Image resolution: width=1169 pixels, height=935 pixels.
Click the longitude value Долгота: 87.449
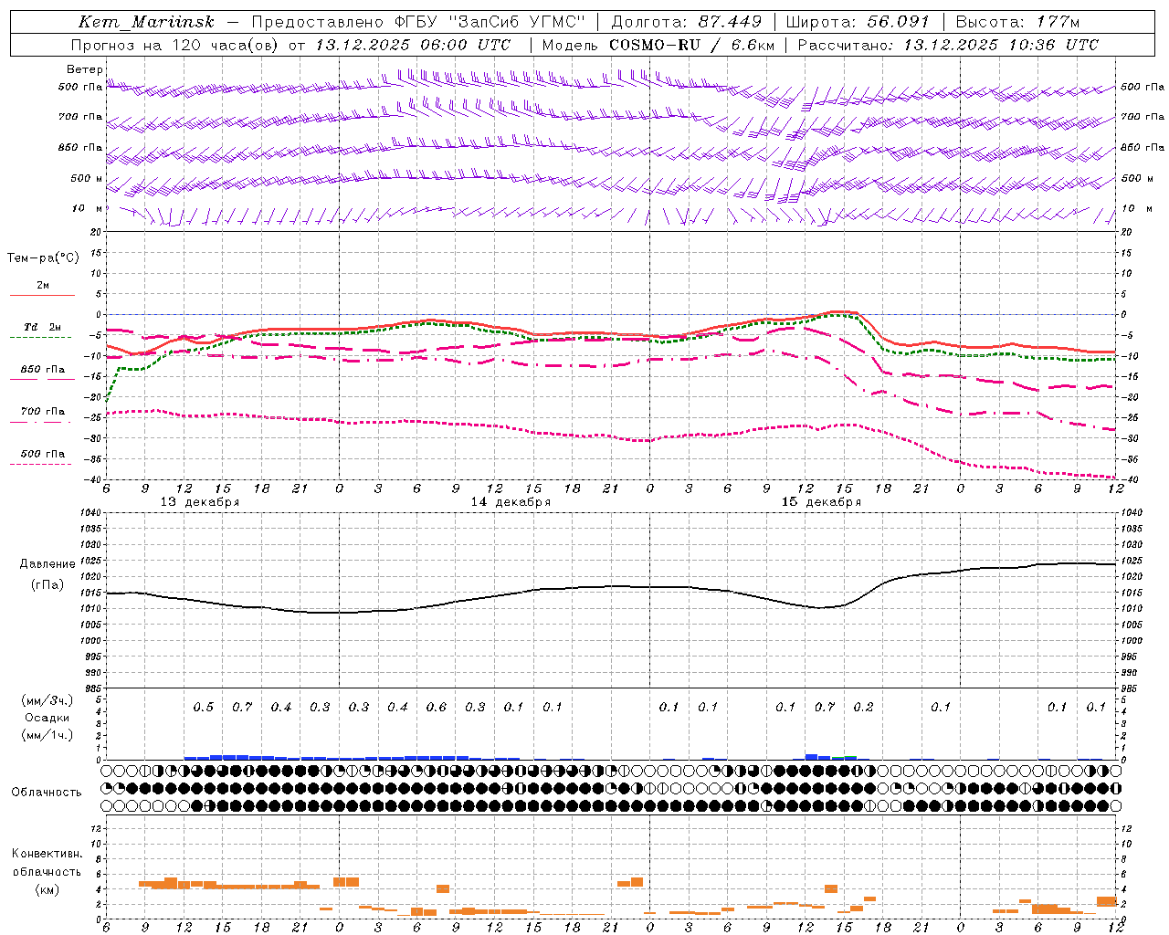687,22
